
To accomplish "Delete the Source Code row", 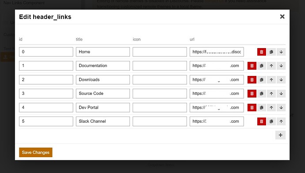I will (252, 94).
